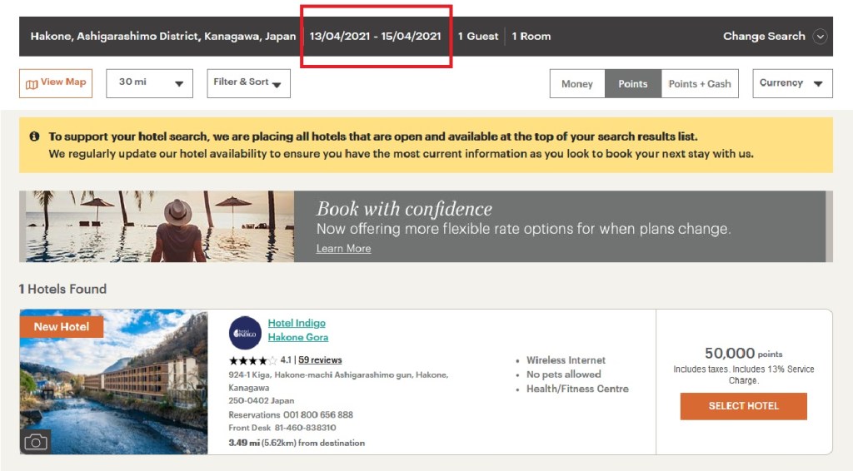Click Learn More in the banner
Screen dimensions: 853x471
point(343,249)
